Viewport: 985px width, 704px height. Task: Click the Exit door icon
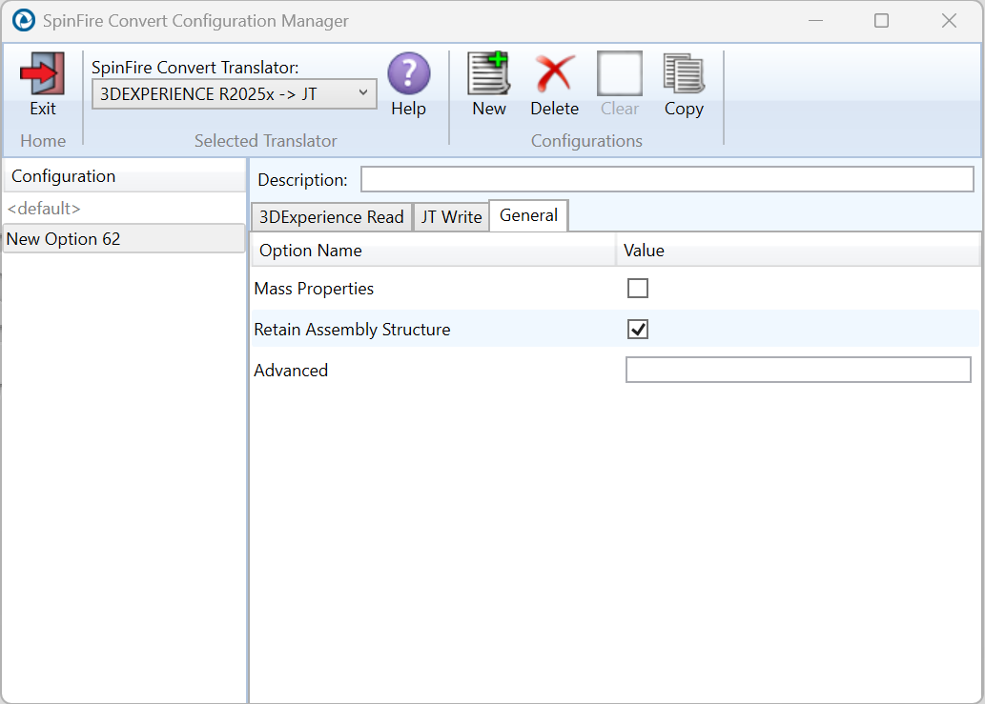point(43,73)
